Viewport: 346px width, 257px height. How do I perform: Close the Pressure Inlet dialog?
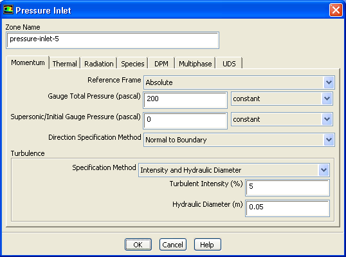click(x=336, y=10)
